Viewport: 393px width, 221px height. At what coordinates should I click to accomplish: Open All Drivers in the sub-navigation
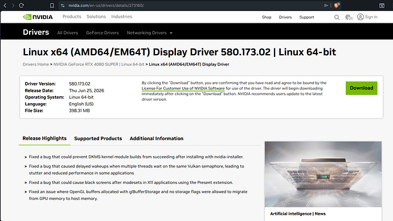coord(67,33)
